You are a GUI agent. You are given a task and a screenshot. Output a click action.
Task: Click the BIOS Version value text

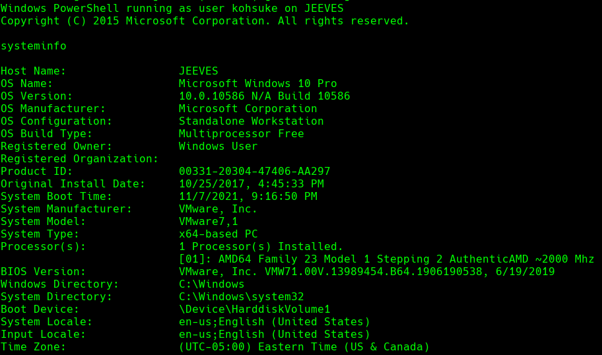(366, 272)
